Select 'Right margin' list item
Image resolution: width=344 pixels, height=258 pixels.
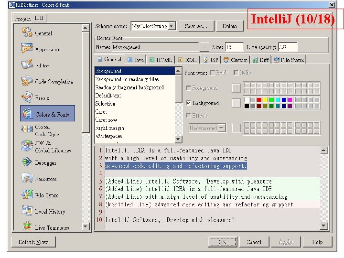coord(135,128)
